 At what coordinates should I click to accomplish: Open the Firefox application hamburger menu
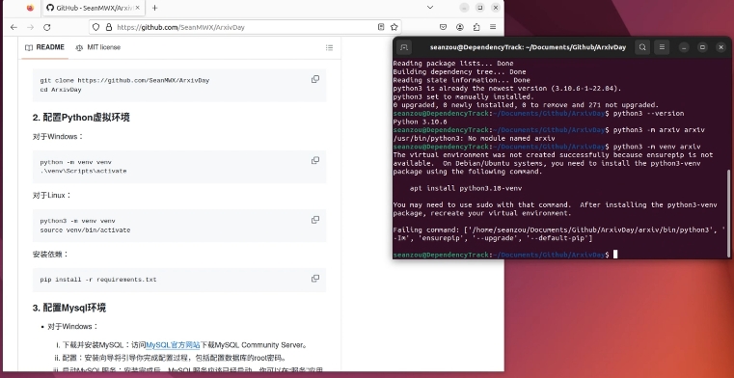tap(493, 27)
